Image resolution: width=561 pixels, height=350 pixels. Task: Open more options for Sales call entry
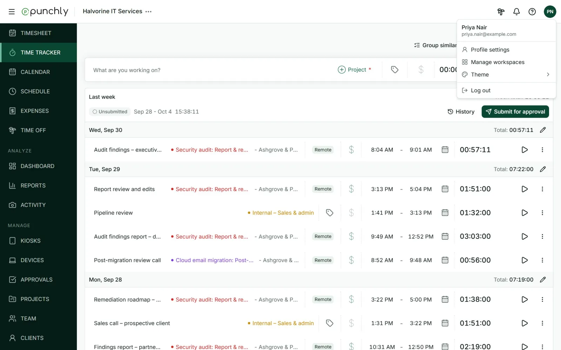542,323
